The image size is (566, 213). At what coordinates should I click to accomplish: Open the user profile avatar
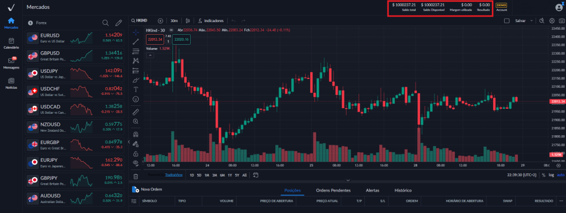[x=559, y=7]
